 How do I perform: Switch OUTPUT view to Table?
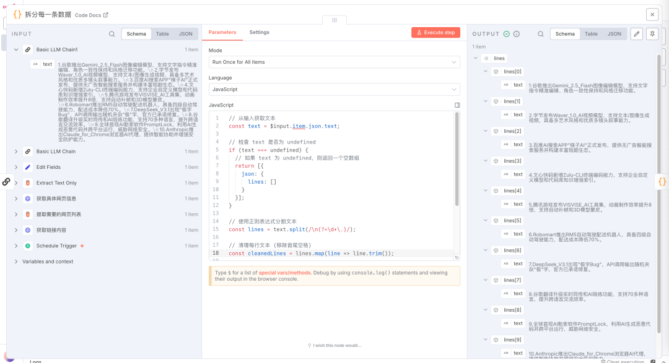[x=591, y=33]
